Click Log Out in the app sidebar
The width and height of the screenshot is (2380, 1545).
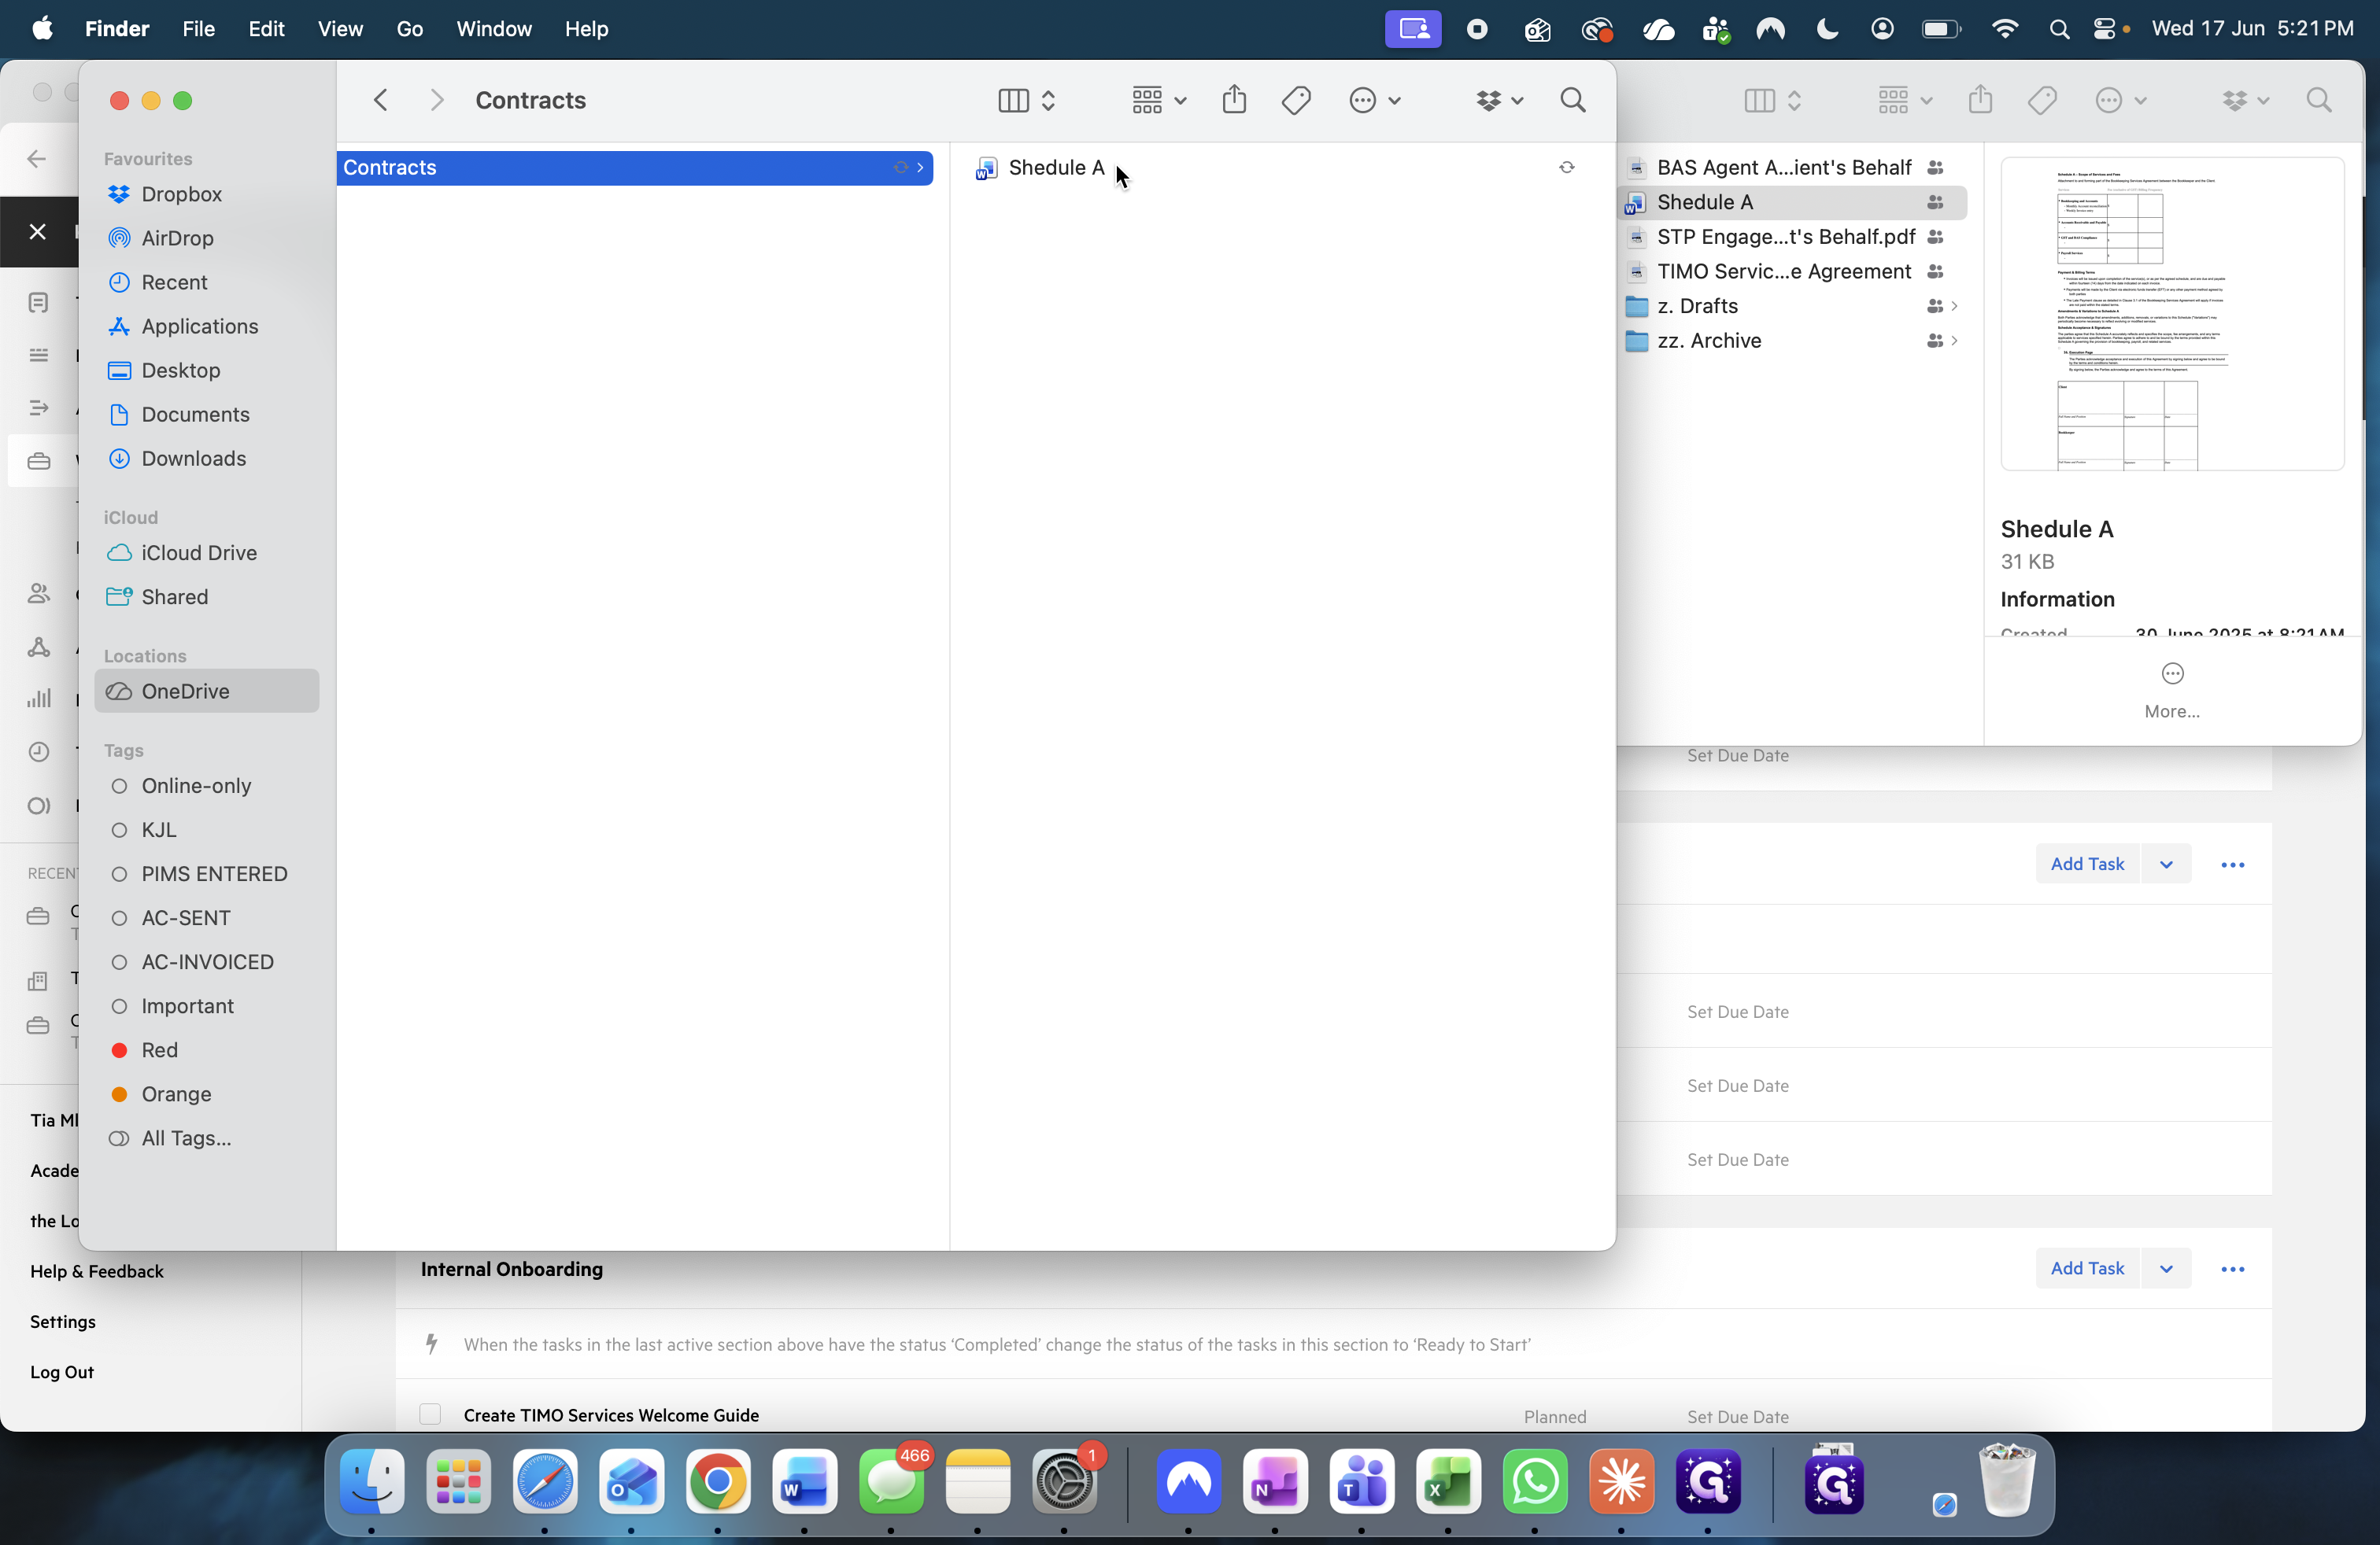(62, 1371)
